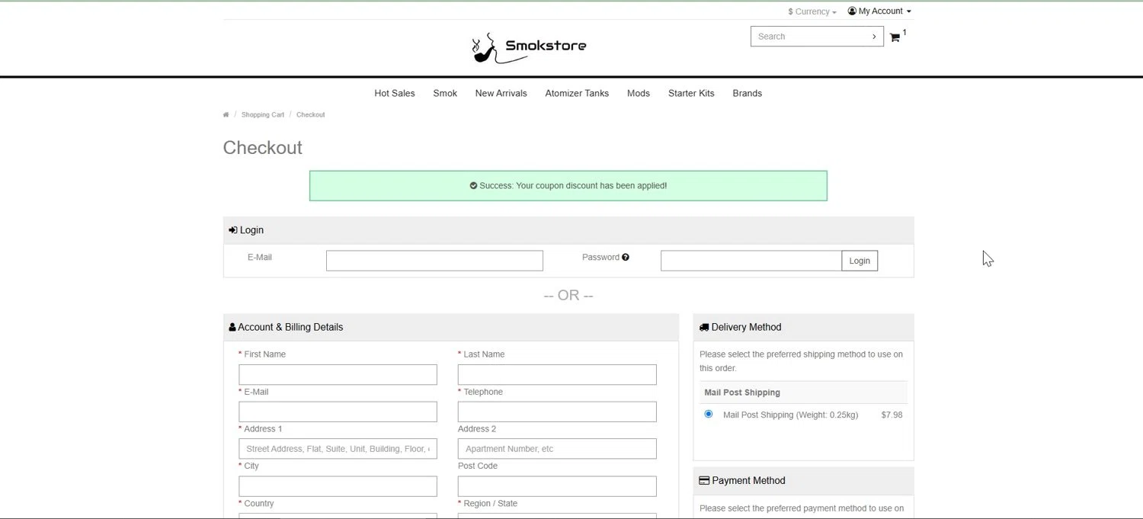Screen dimensions: 1143x519
Task: Open the Mods menu
Action: [x=639, y=94]
